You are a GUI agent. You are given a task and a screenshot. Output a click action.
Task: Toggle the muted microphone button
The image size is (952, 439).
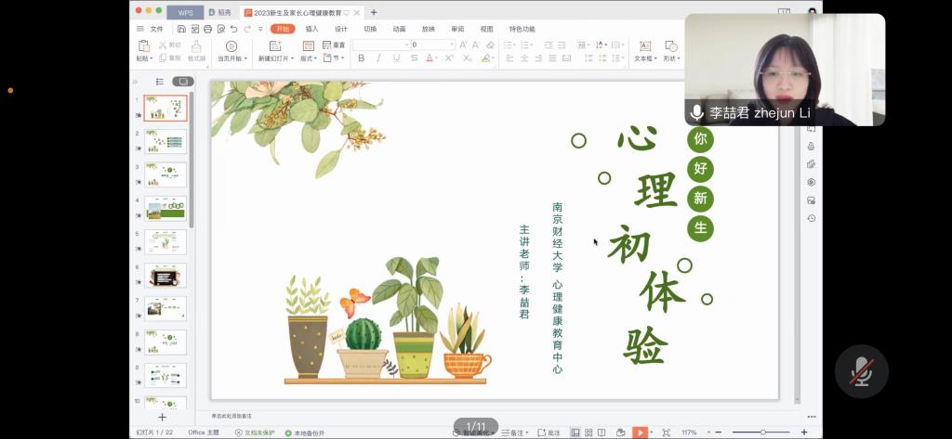click(x=861, y=371)
